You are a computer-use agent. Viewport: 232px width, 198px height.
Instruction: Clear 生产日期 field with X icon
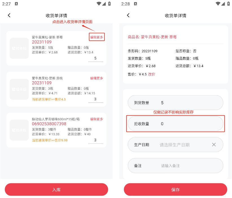[x=214, y=145]
